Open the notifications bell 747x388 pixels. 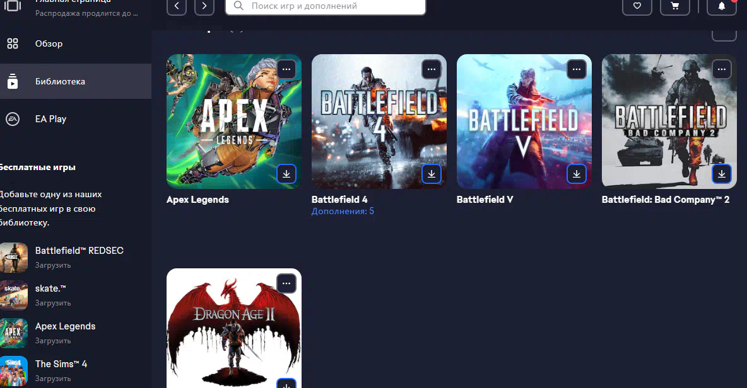click(722, 6)
